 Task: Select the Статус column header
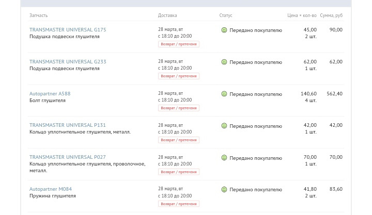point(226,15)
